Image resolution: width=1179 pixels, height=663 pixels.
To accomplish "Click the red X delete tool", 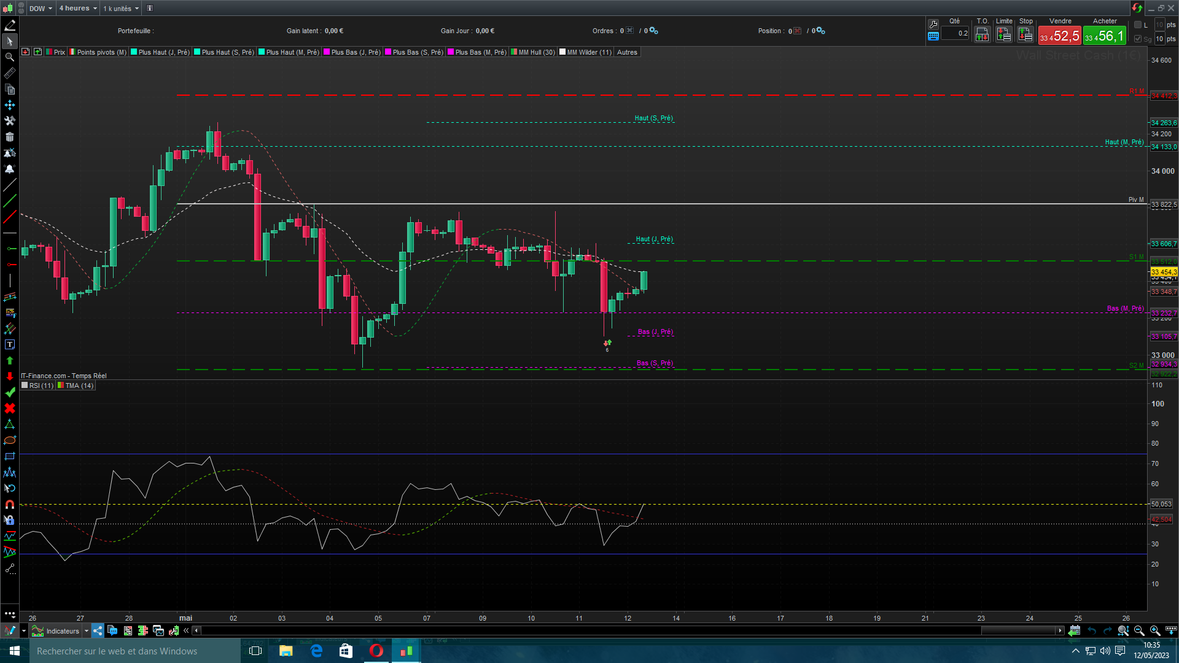I will pyautogui.click(x=10, y=408).
